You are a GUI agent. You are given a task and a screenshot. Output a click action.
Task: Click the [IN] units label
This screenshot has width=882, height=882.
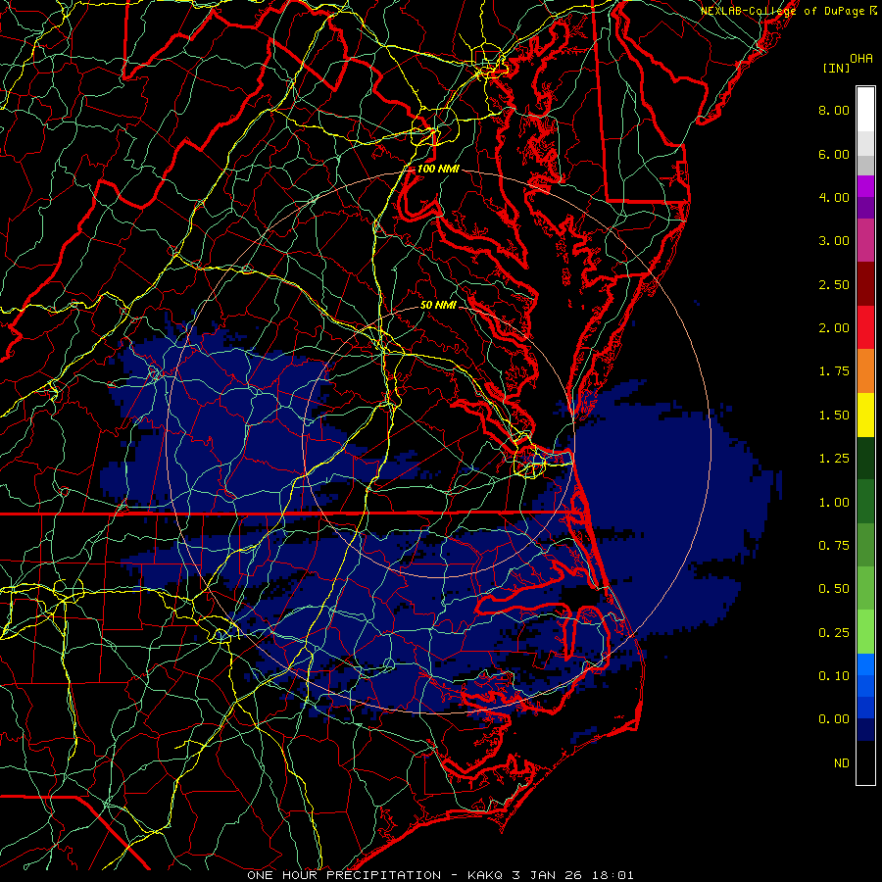[x=836, y=68]
